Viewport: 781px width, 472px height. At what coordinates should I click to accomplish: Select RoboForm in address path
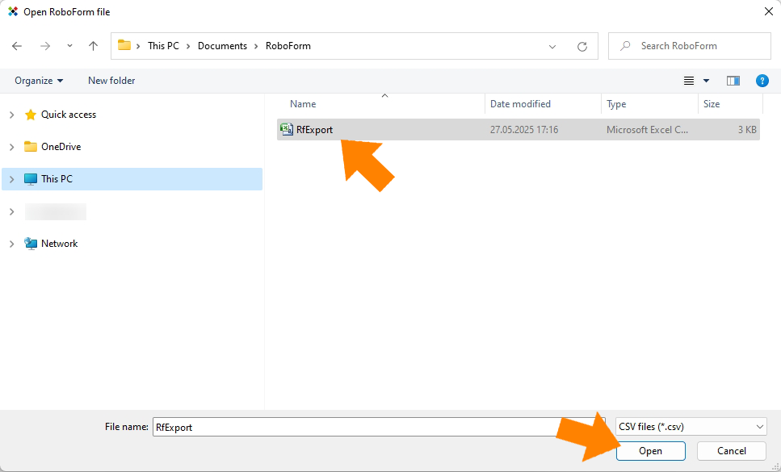point(288,46)
